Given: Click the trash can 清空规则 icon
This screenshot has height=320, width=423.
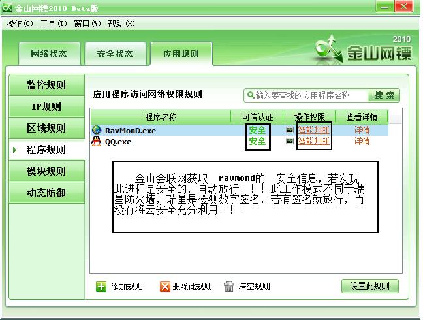Looking at the screenshot, I should (229, 287).
